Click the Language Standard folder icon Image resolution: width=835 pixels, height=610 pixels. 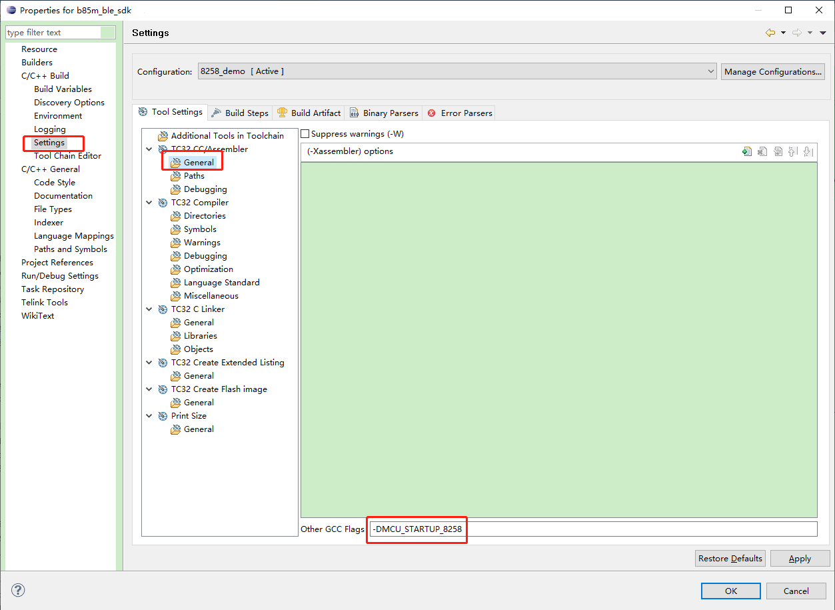pos(176,282)
